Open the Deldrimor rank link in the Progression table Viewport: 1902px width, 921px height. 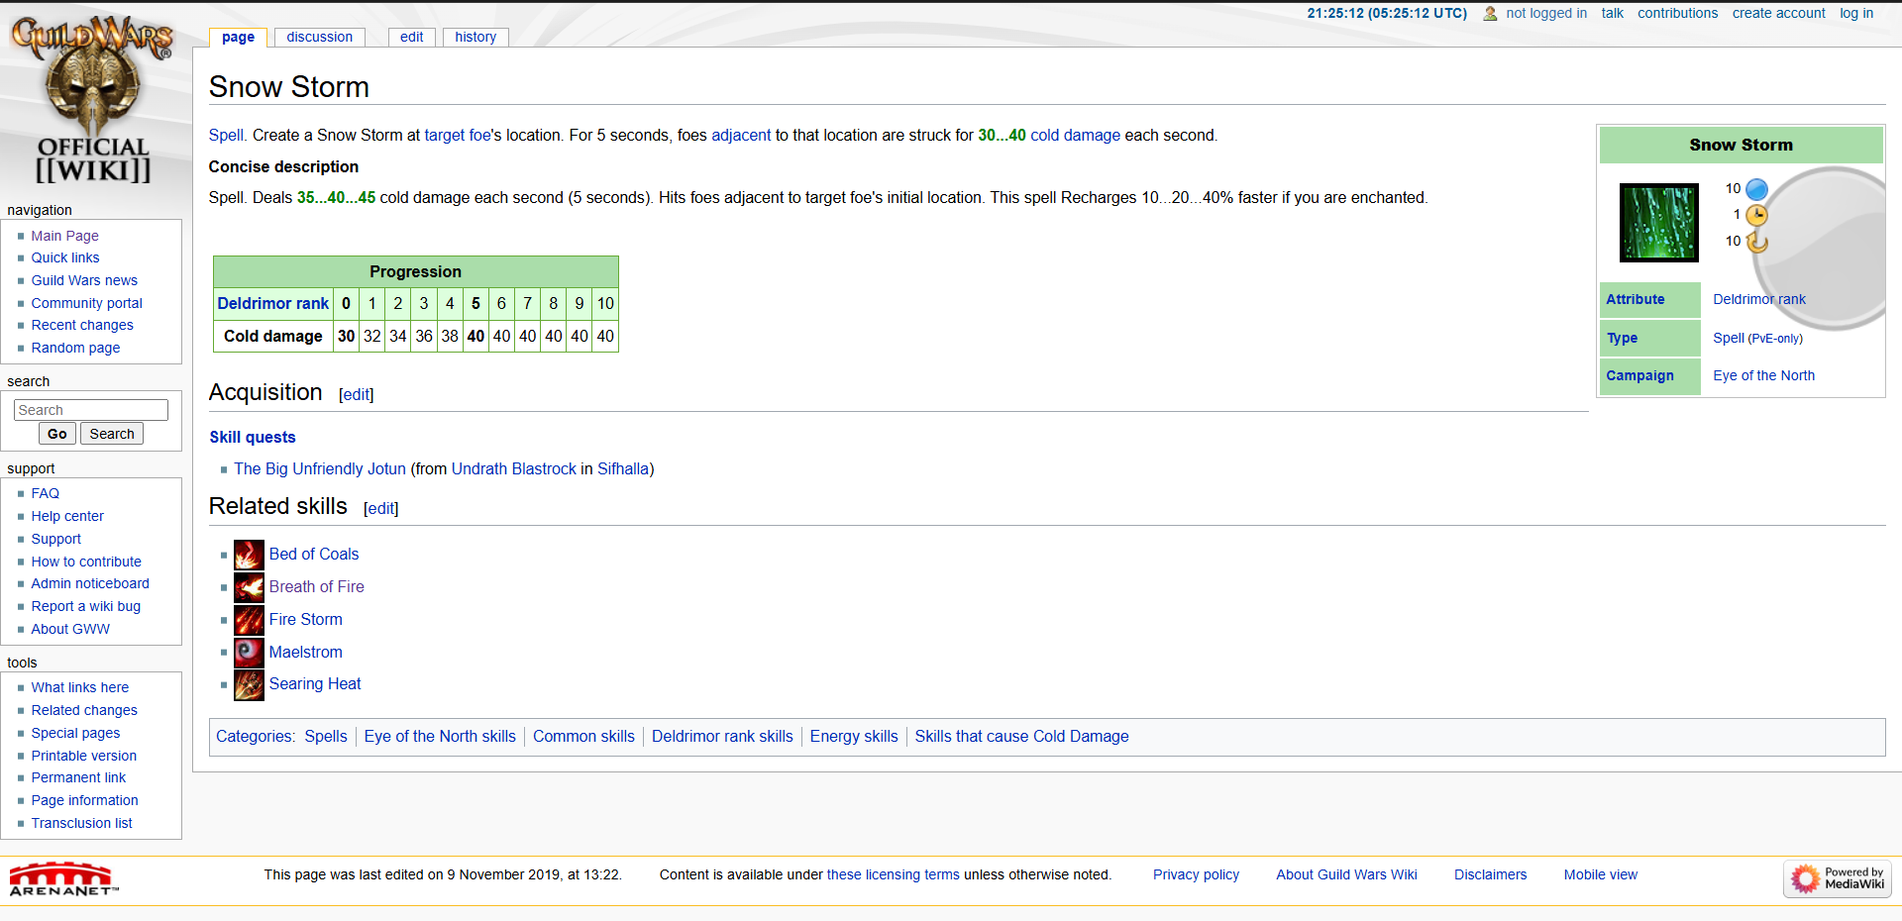pos(273,304)
